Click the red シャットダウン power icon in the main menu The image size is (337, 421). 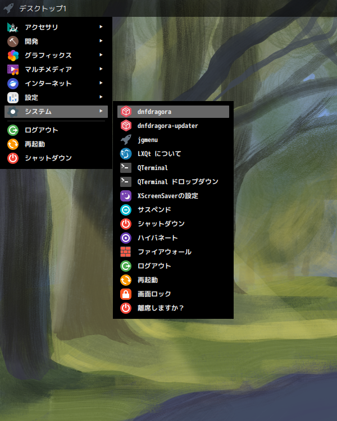[x=12, y=158]
